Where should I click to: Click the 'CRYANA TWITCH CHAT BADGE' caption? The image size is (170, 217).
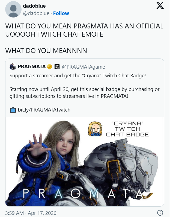click(x=127, y=129)
